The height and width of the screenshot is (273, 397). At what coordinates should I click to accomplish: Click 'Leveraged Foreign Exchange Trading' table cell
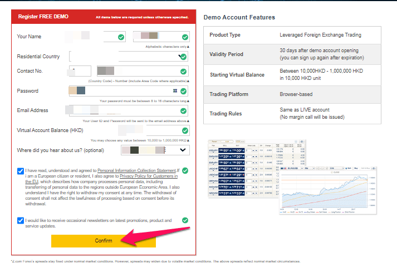(320, 35)
